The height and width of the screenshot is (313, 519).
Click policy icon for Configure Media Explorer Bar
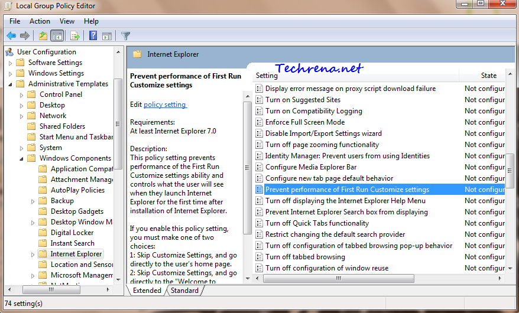click(x=259, y=167)
